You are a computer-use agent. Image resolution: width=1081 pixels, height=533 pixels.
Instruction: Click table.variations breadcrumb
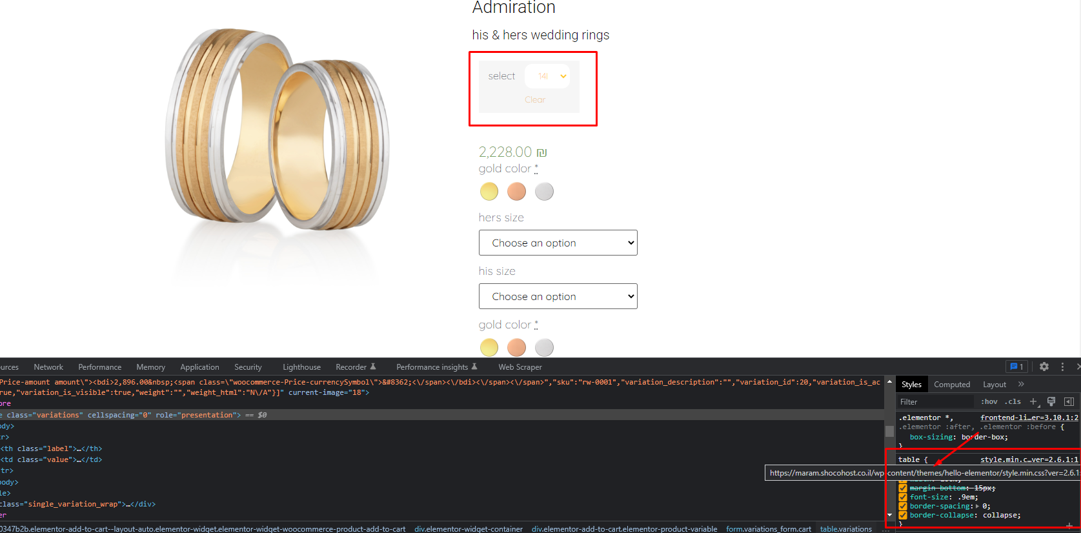coord(846,528)
